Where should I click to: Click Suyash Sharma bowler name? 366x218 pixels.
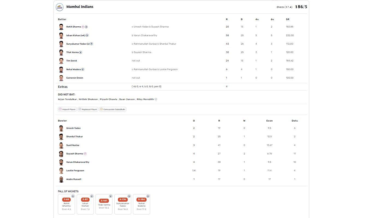tap(75, 154)
